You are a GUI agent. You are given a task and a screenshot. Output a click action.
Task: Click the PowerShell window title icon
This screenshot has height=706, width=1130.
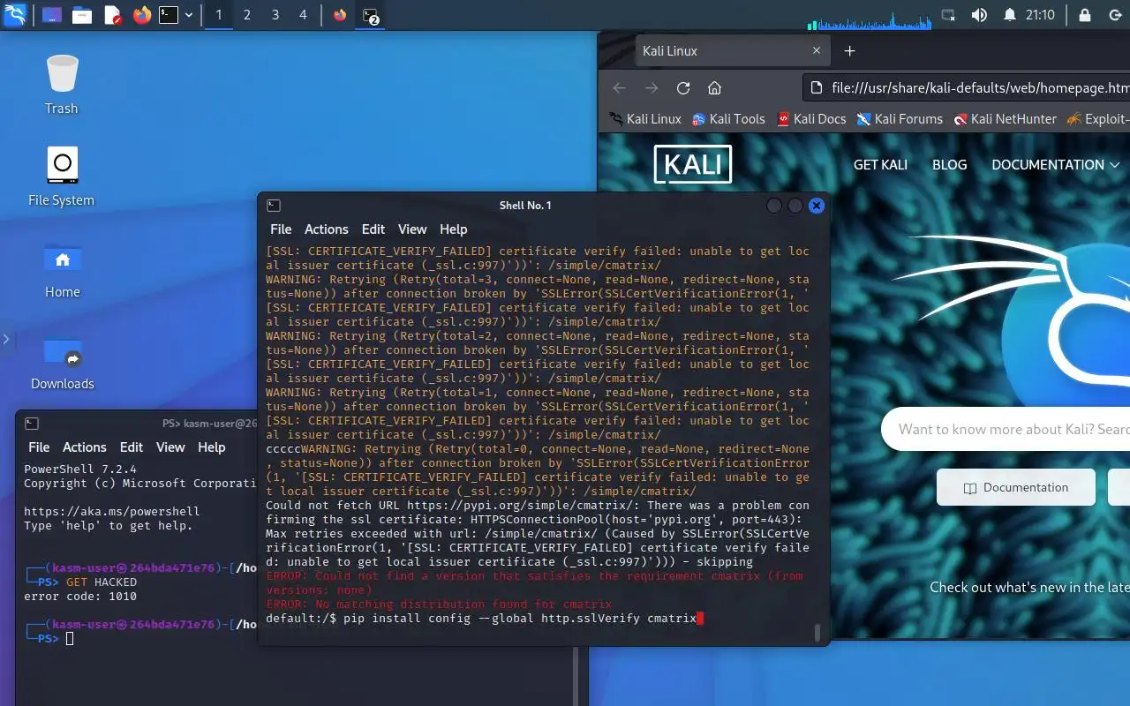point(32,424)
